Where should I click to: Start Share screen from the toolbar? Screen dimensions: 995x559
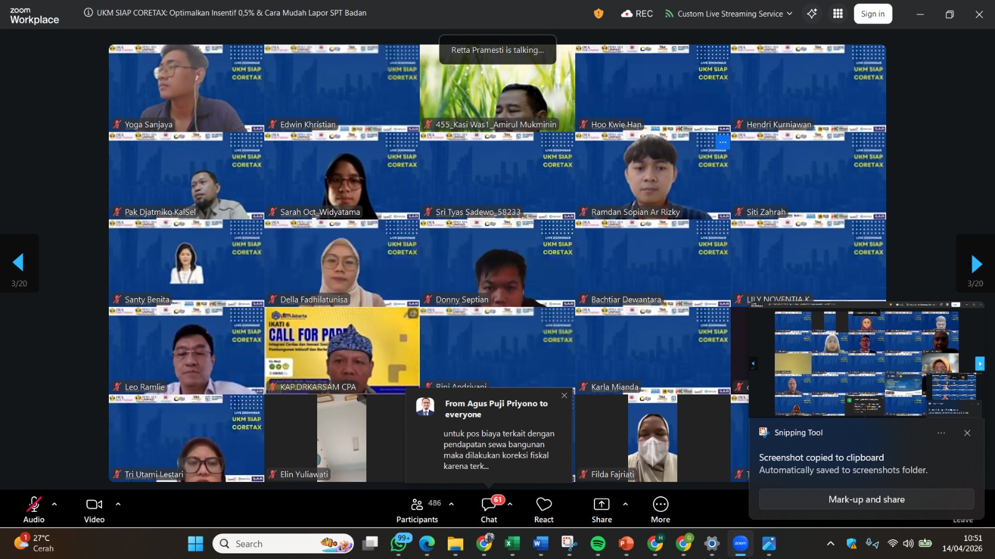pyautogui.click(x=601, y=509)
